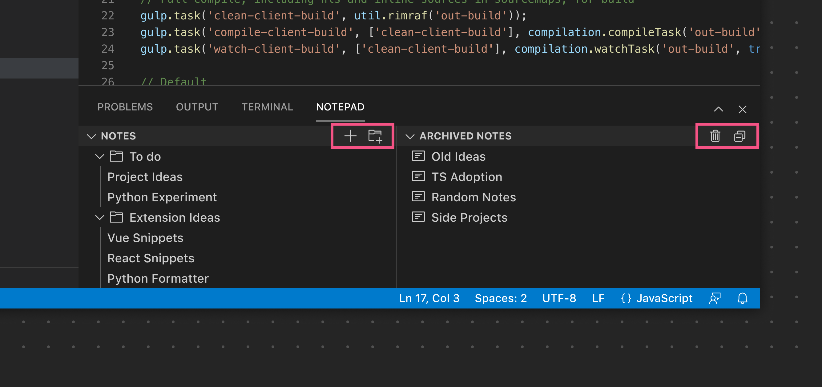Collapse the To do folder
822x387 pixels.
click(99, 156)
